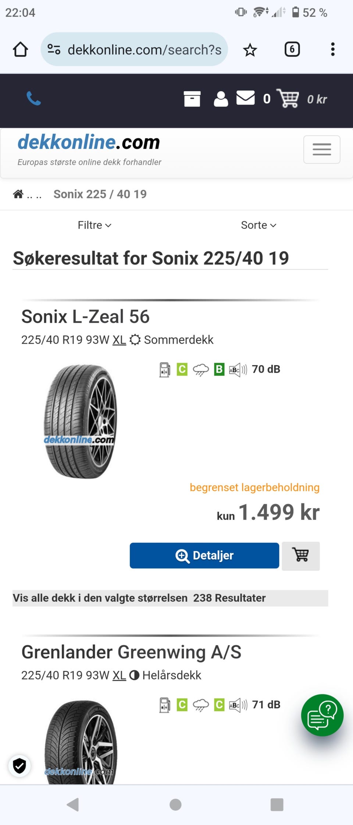Show all 238 tyres in selected size
353x825 pixels.
[x=170, y=598]
